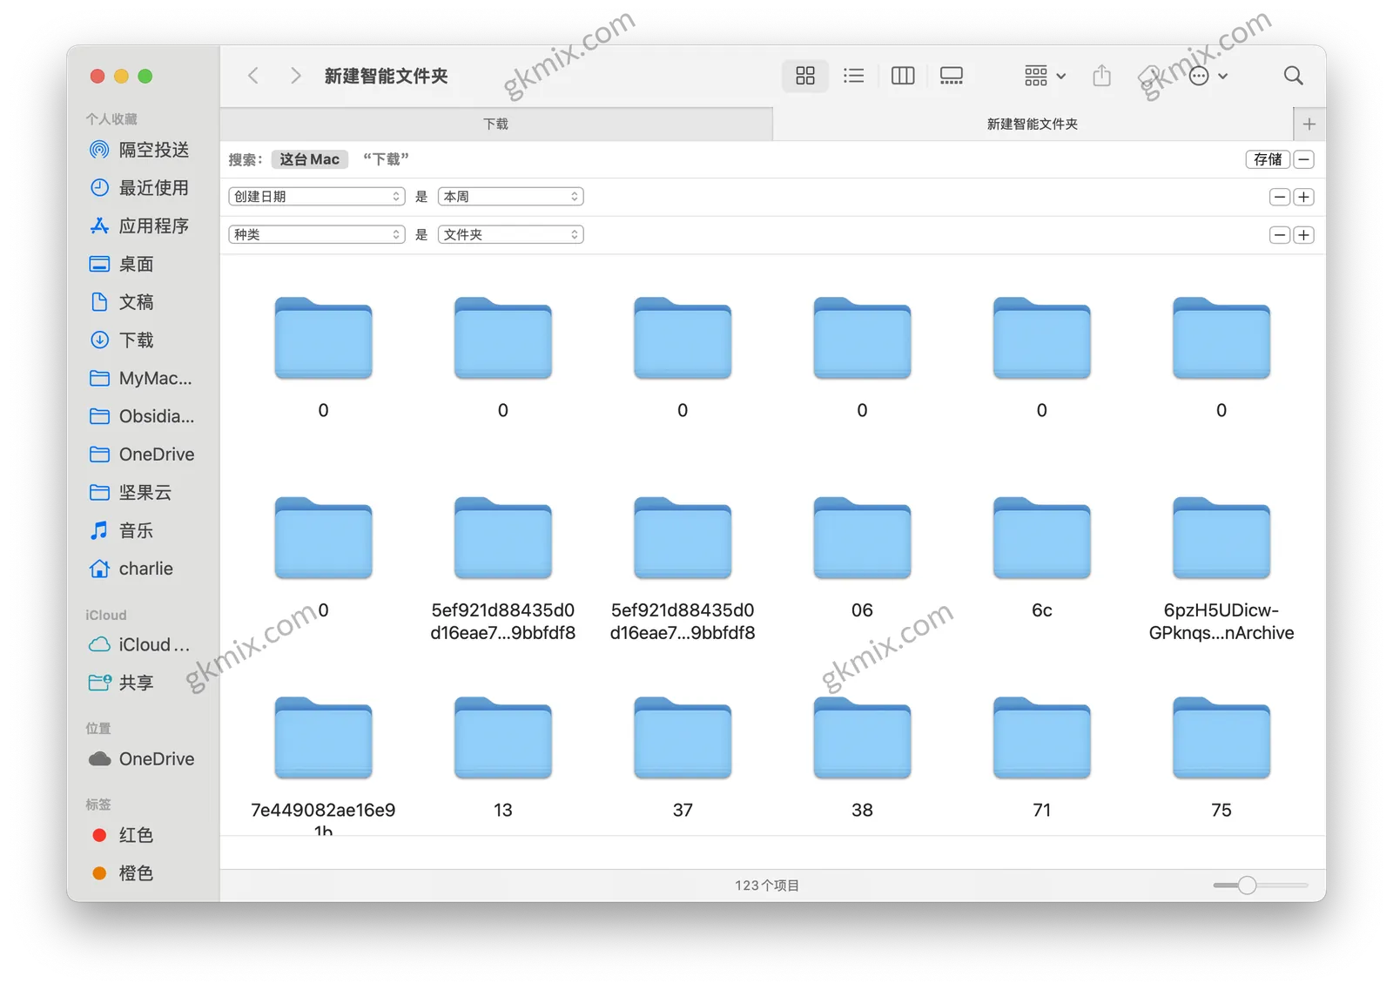Open the group-by options dropdown
The width and height of the screenshot is (1393, 990).
pyautogui.click(x=1045, y=76)
